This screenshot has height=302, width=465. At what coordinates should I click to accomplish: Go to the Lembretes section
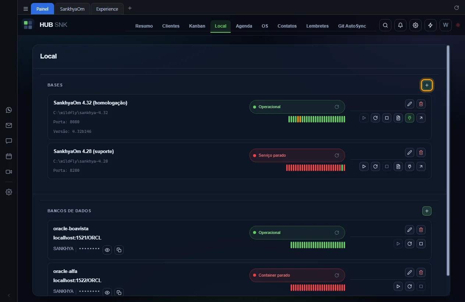[317, 26]
